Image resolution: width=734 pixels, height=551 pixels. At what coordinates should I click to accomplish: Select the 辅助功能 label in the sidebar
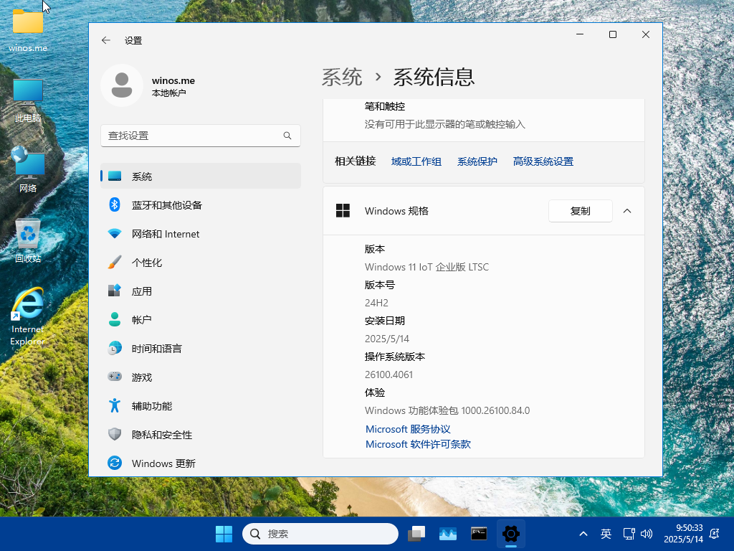click(152, 406)
